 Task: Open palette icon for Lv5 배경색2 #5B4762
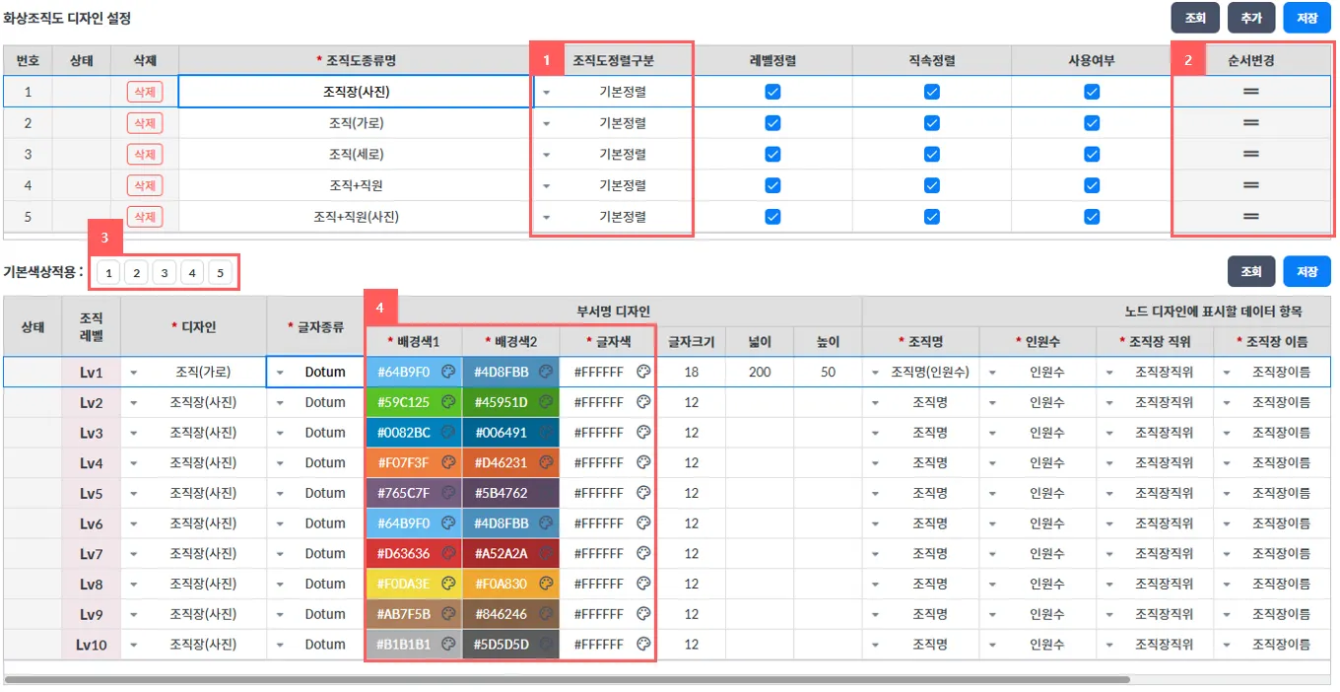point(546,493)
